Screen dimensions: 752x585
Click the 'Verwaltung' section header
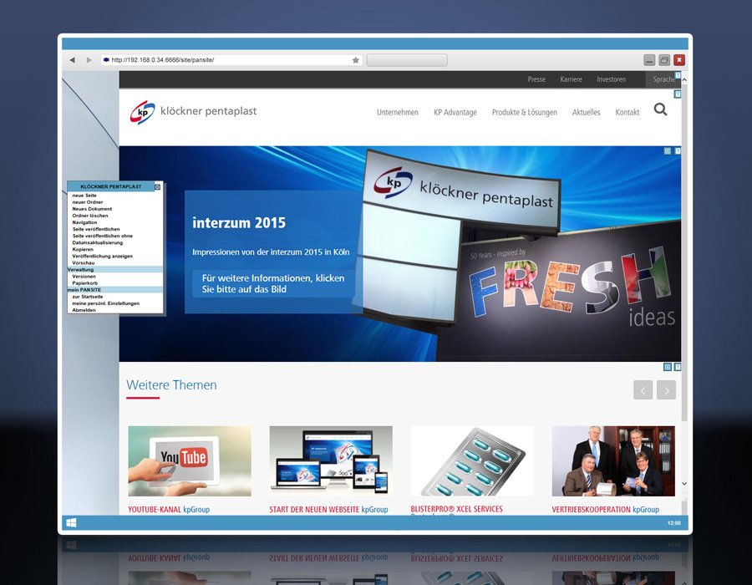click(115, 269)
